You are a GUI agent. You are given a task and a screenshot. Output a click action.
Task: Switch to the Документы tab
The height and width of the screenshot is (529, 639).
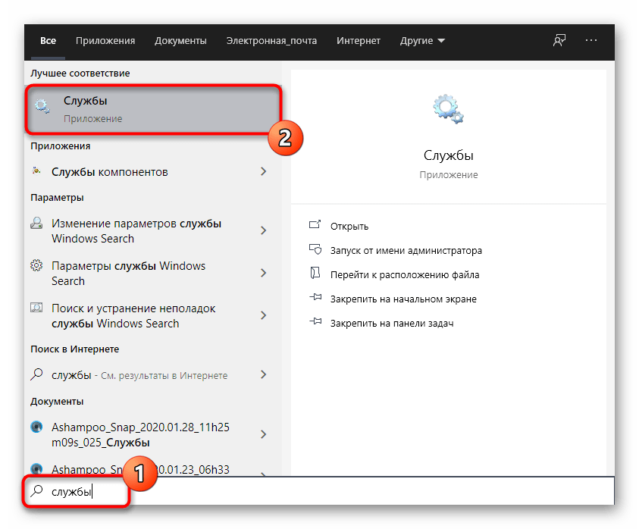(180, 41)
